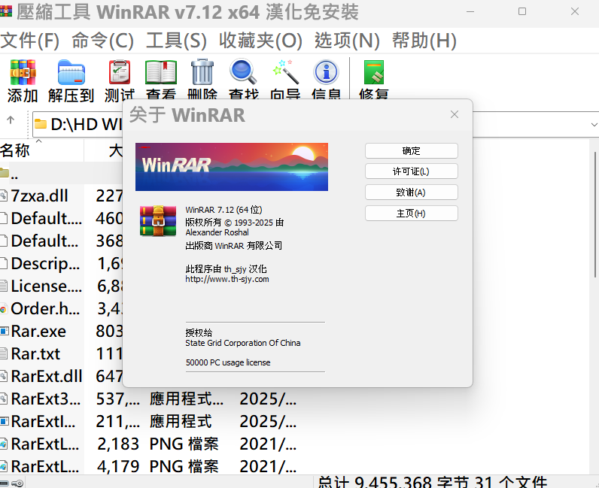Viewport: 599px width, 488px height.
Task: Open the http://www.th-sjy.com link
Action: point(227,279)
